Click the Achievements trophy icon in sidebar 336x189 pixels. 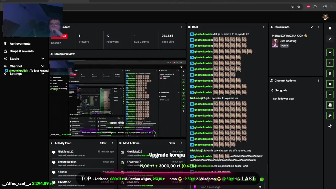5,44
